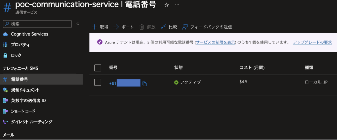Open Cognitive Services menu item
Screen dimensions: 337x140
(x=29, y=34)
